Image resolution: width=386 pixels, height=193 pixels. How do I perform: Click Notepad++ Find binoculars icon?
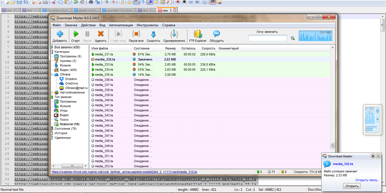(91, 2)
